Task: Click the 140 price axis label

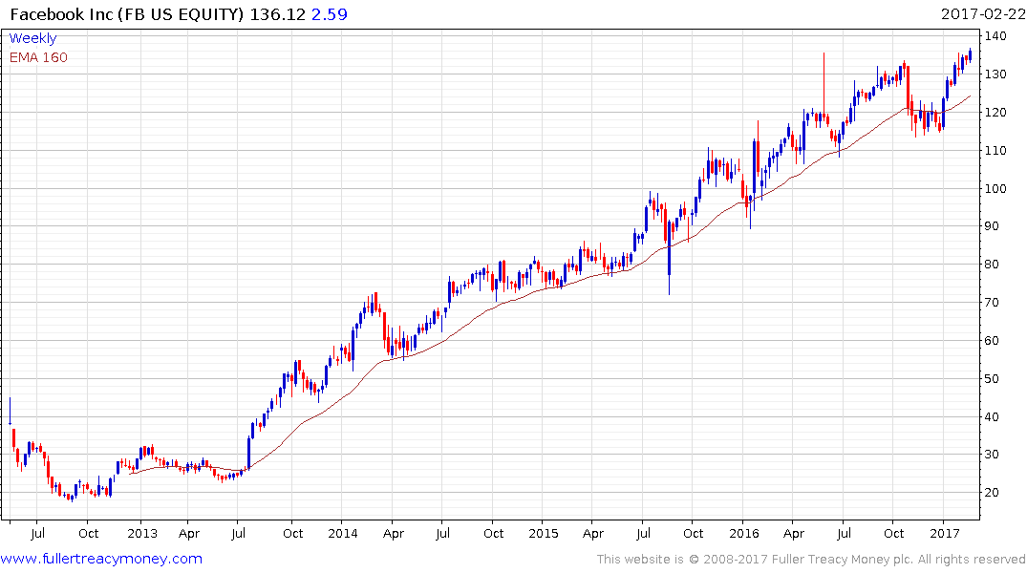Action: pos(995,36)
